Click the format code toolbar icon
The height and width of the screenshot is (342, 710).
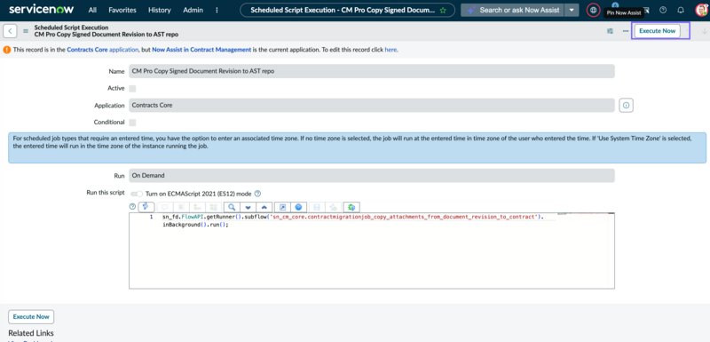pyautogui.click(x=181, y=207)
